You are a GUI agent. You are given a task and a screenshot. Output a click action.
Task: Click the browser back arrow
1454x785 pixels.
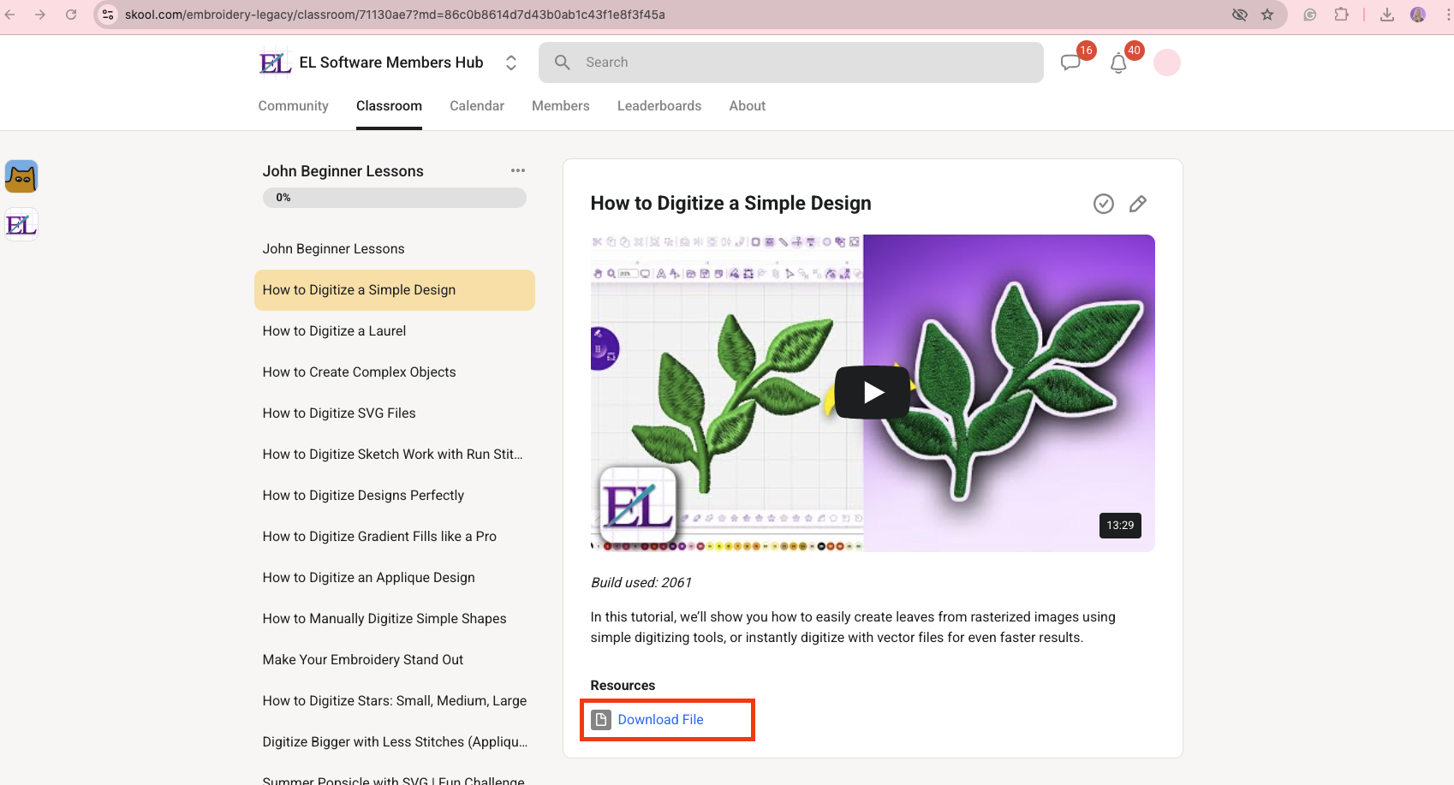point(10,15)
